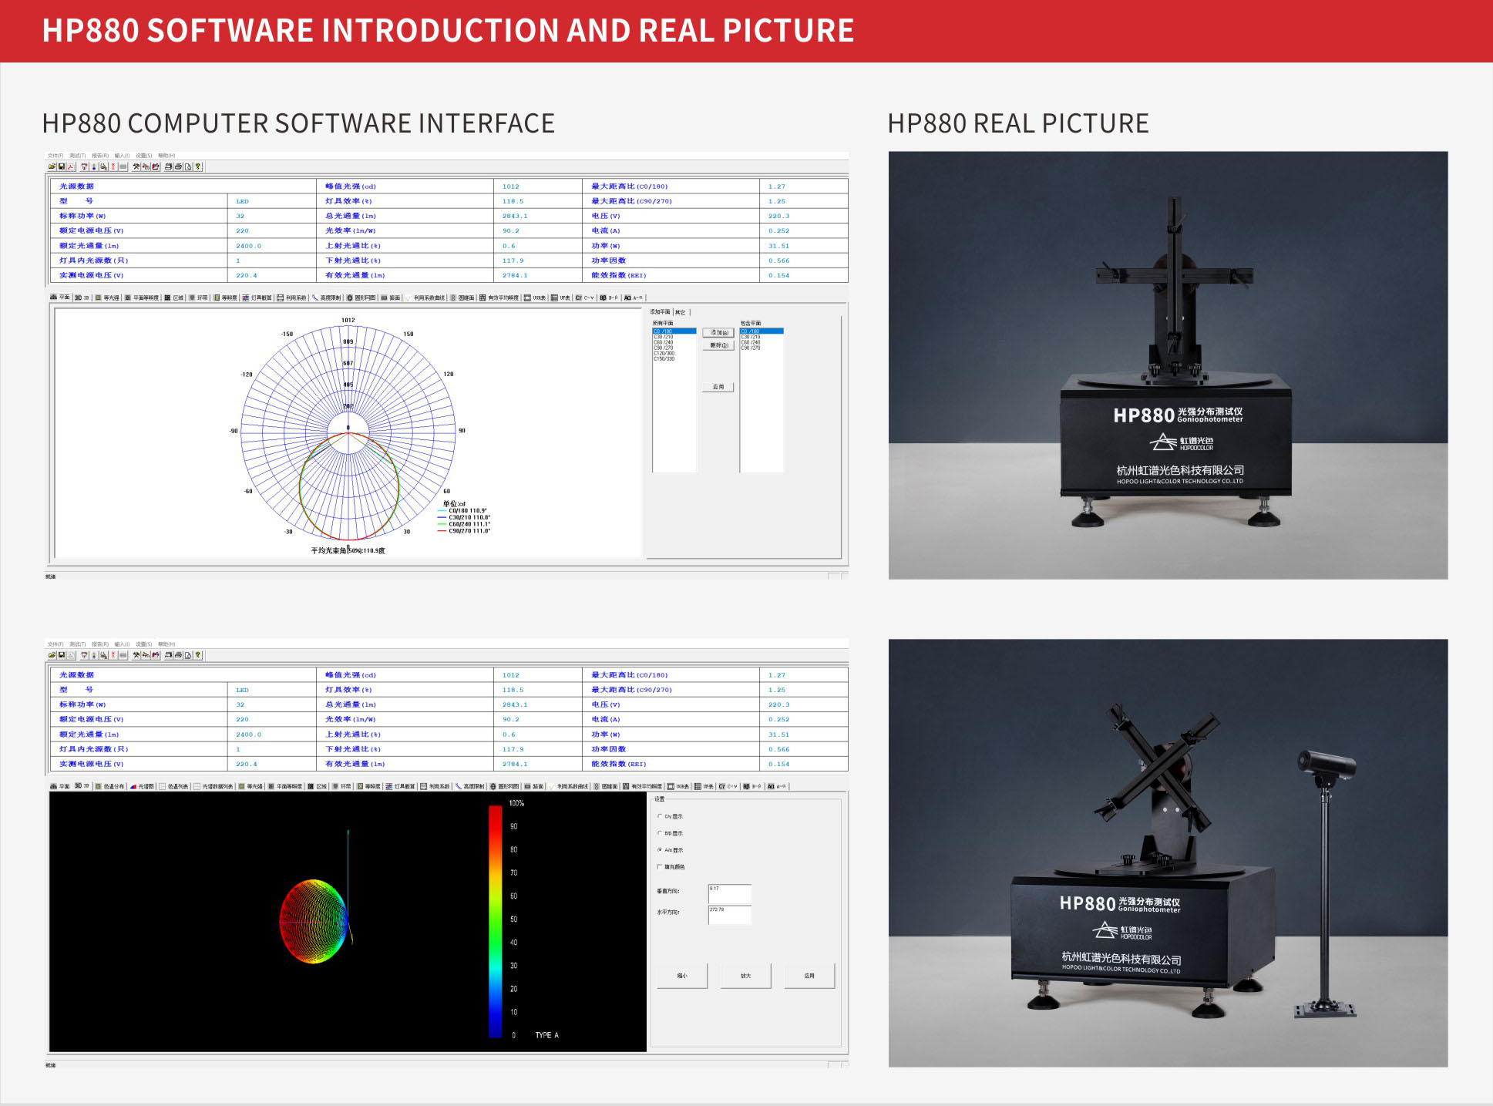Switch to 平面 tab in 3D-view window
Screen dimensions: 1493x1106
tap(60, 786)
